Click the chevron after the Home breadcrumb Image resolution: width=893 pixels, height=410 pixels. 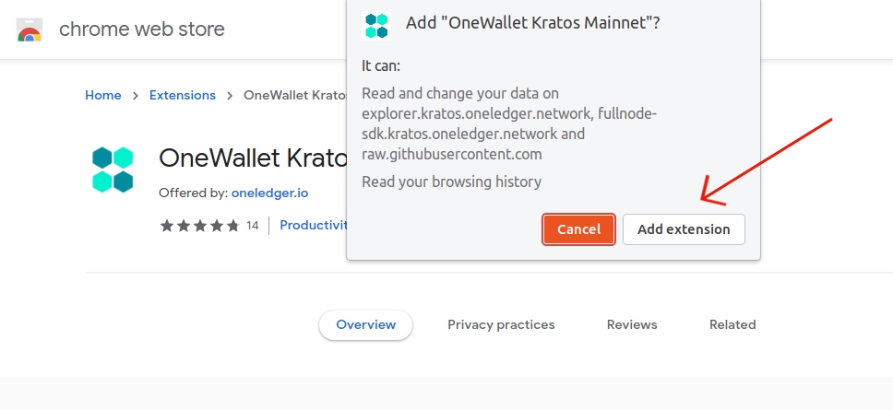(136, 95)
